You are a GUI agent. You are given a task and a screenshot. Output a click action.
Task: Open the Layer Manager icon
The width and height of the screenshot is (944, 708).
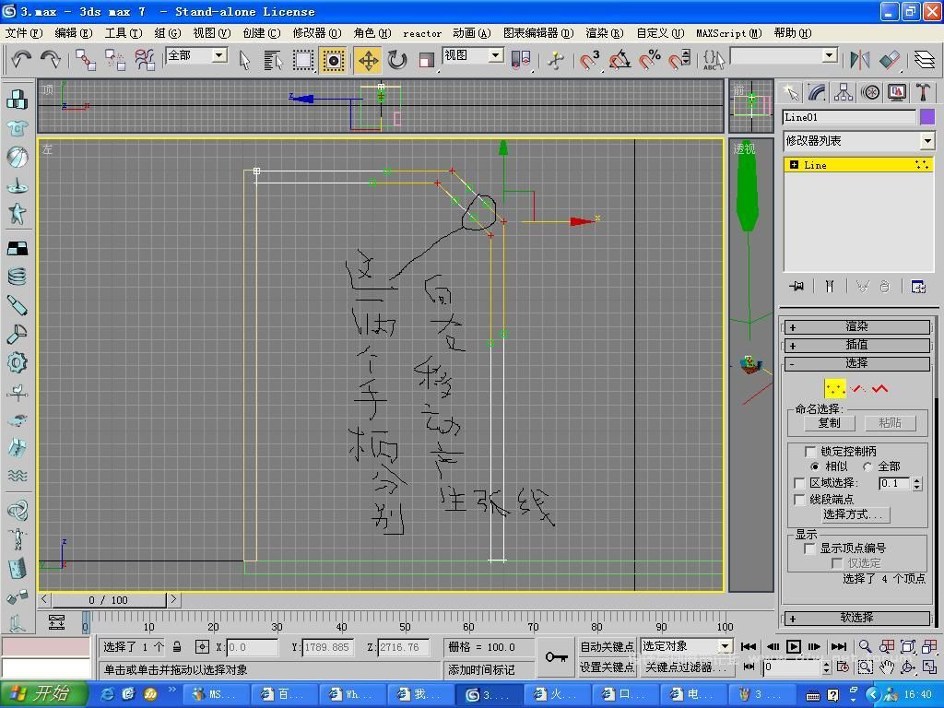point(924,60)
